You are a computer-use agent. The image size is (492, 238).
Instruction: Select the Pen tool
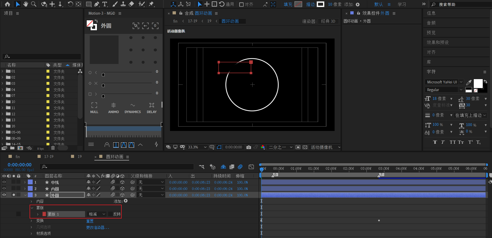pyautogui.click(x=97, y=4)
